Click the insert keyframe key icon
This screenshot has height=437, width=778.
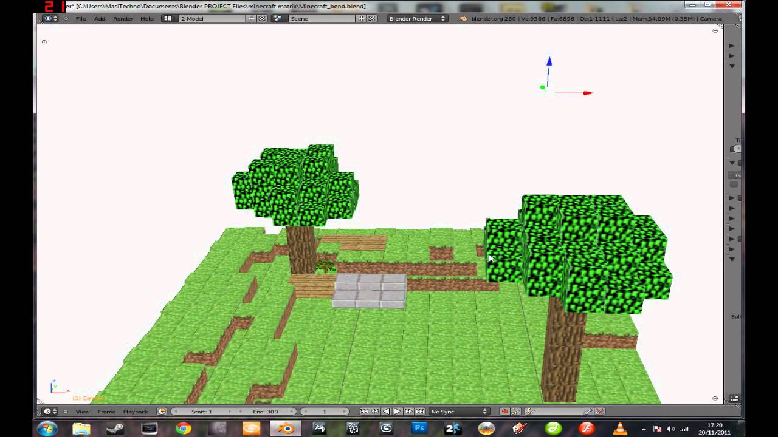(x=588, y=411)
